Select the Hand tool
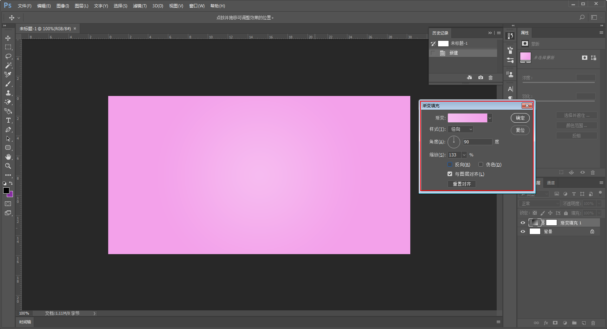This screenshot has height=329, width=607. (x=8, y=157)
